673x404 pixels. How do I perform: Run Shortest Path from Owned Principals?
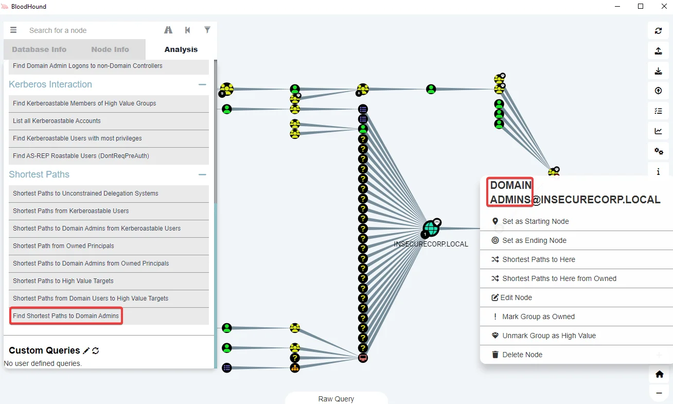109,246
